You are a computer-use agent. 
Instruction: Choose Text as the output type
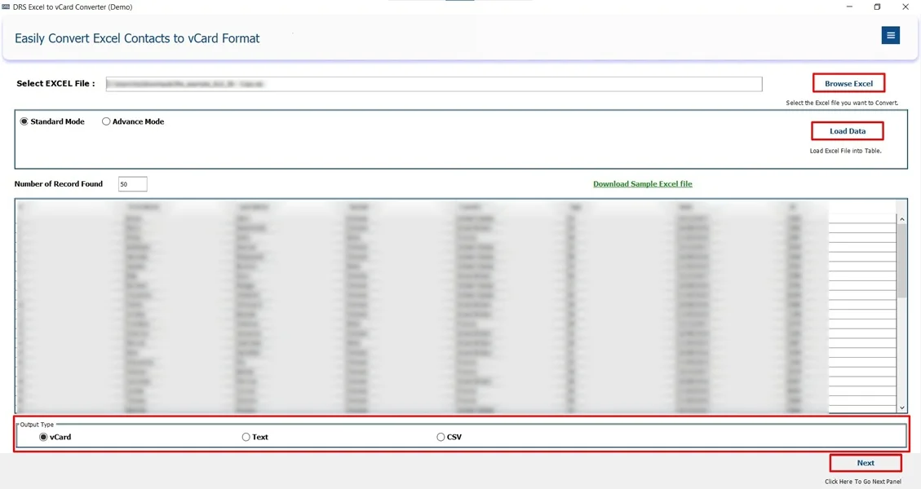coord(246,437)
